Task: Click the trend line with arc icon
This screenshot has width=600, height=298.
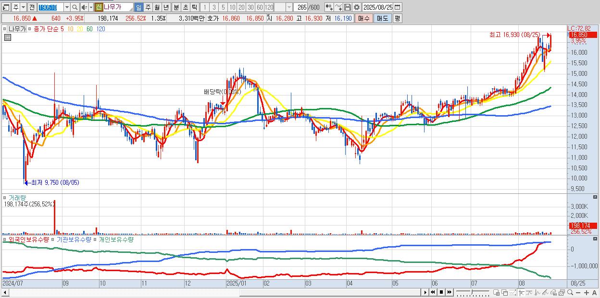Action: 530,292
